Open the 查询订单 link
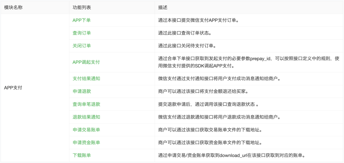 coord(82,33)
